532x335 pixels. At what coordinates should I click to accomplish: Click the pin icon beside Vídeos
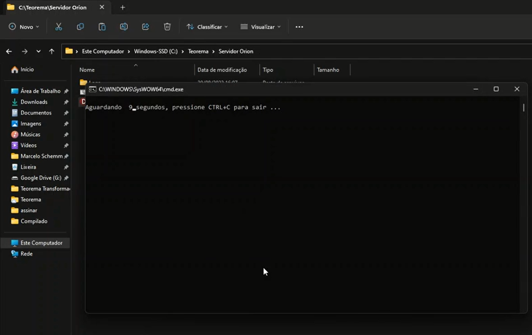pyautogui.click(x=66, y=145)
